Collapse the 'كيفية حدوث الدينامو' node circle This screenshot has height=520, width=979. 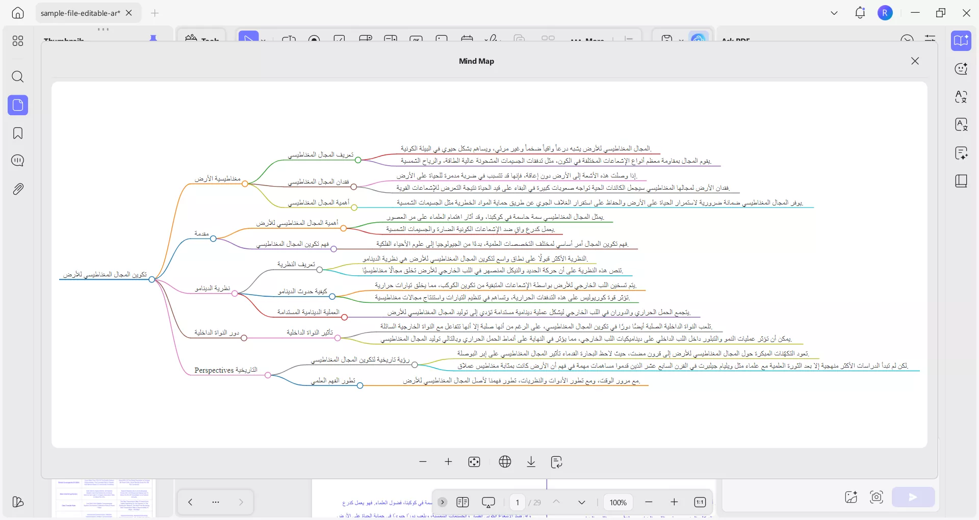332,296
